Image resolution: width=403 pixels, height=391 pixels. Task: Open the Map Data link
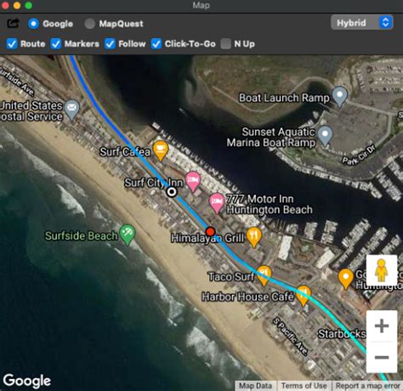click(255, 386)
